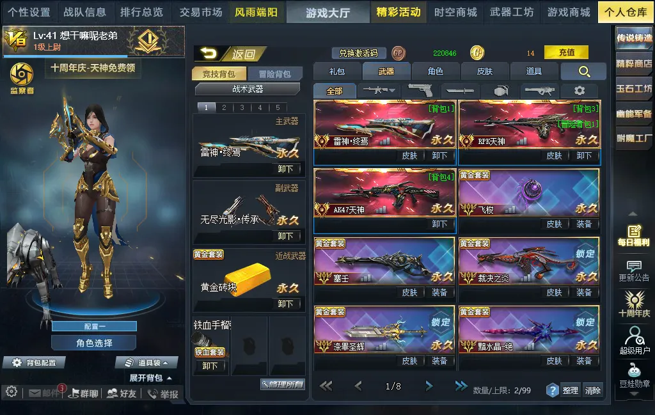Unequip 雷神·终焉 main weapon 卸下

[x=285, y=169]
